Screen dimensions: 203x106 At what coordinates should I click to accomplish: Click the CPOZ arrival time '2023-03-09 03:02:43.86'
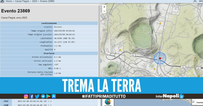point(30,101)
